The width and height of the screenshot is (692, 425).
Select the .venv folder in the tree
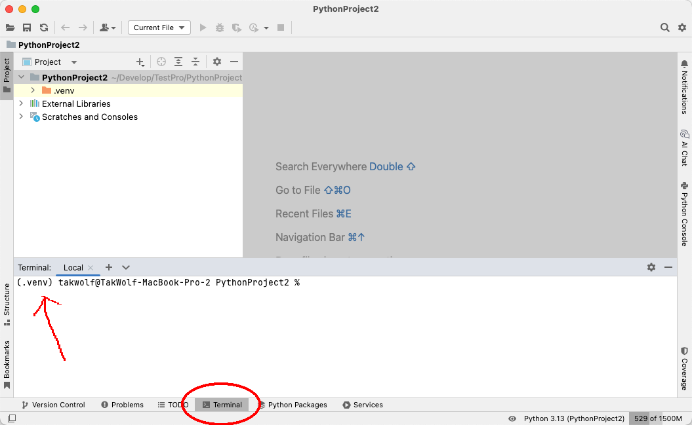129,91
